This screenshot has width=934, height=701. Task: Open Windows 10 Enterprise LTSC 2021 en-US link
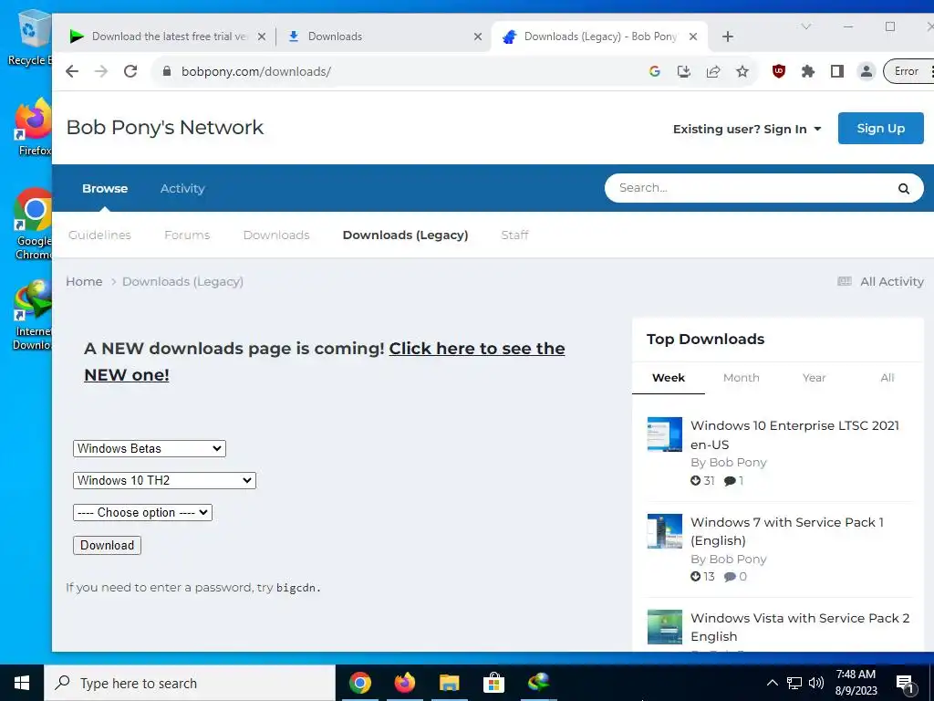[794, 434]
